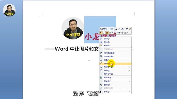This screenshot has width=177, height=99.
Task: Choose 剪切 (Cut) from context menu
Action: pos(115,38)
